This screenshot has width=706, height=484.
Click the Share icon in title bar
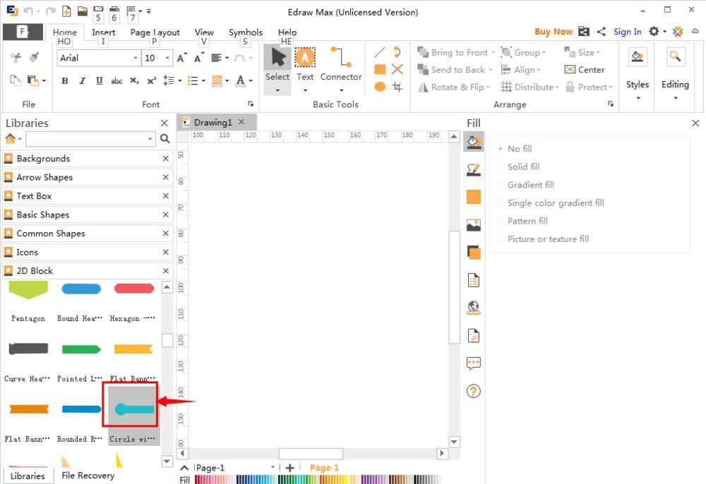602,32
